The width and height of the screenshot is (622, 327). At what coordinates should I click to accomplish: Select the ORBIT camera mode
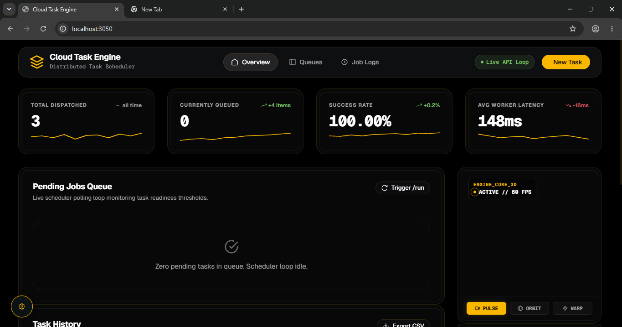click(x=529, y=308)
